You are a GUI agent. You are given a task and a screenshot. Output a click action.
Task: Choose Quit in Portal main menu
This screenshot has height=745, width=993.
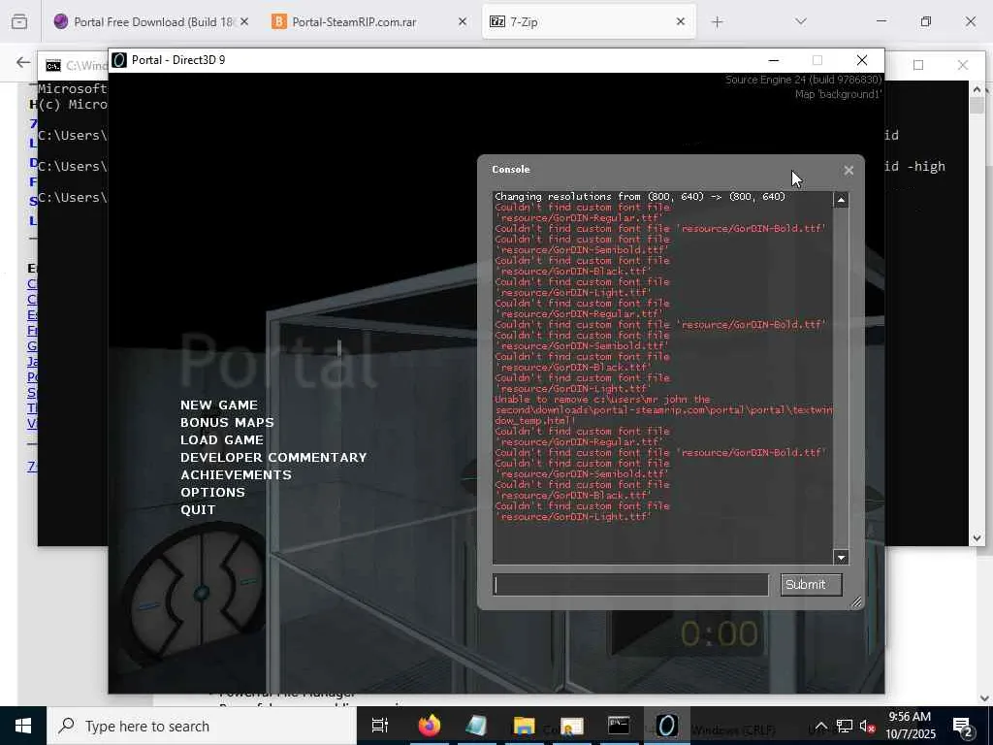coord(198,510)
